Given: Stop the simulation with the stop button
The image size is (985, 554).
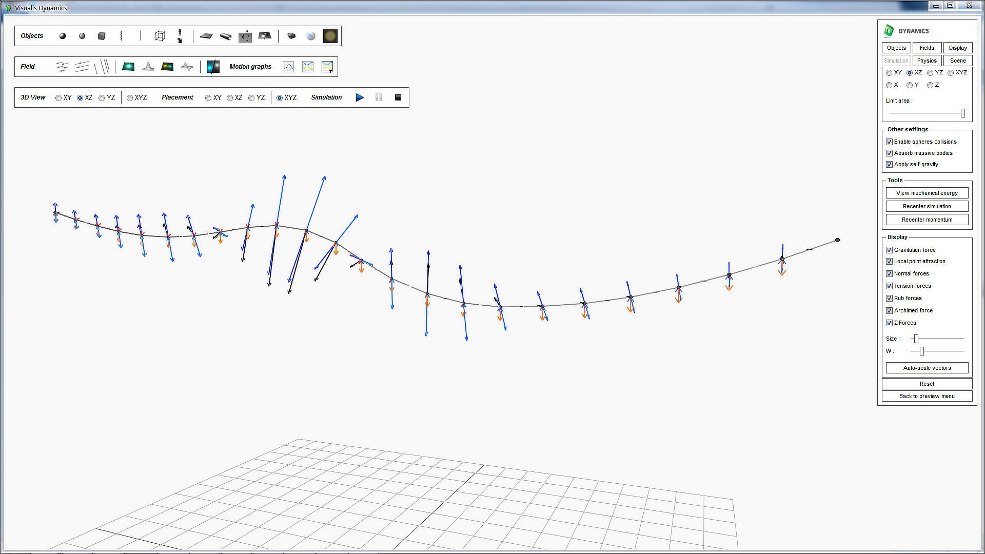Looking at the screenshot, I should point(398,97).
